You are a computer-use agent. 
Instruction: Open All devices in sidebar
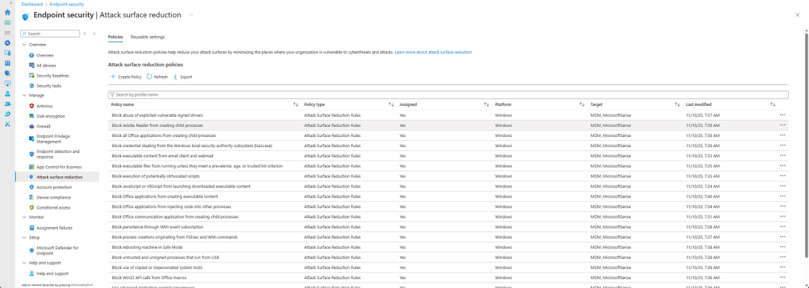pos(46,65)
